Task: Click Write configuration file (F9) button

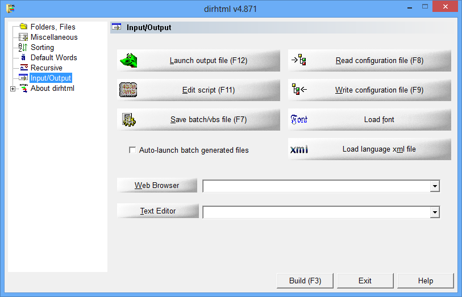Action: (369, 90)
